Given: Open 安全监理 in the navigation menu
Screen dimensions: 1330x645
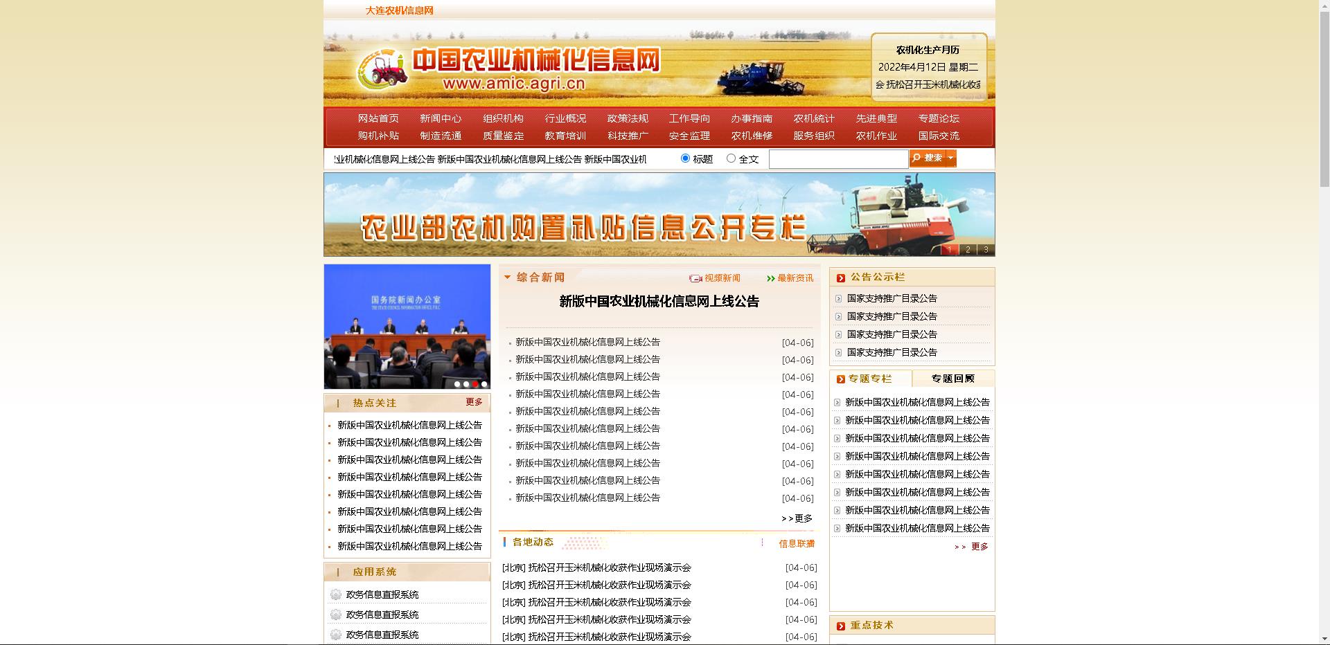Looking at the screenshot, I should pos(689,136).
